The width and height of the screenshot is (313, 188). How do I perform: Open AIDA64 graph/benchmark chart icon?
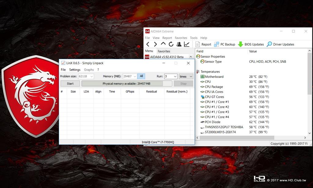pyautogui.click(x=187, y=44)
